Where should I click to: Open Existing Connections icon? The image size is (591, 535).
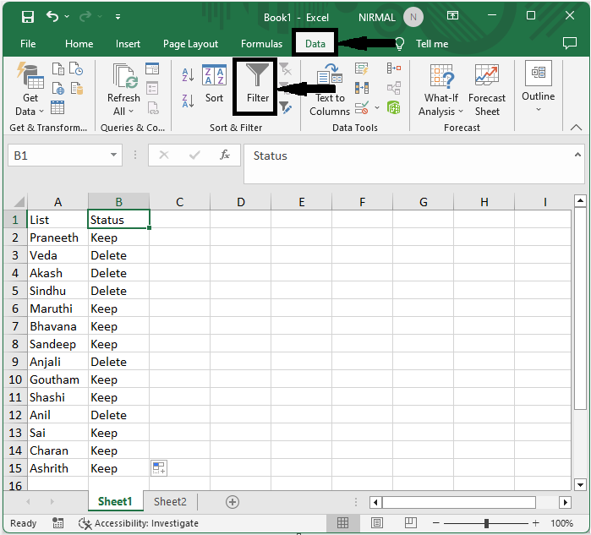click(x=76, y=88)
